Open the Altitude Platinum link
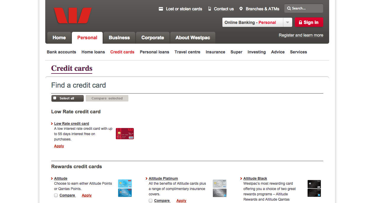 163,179
